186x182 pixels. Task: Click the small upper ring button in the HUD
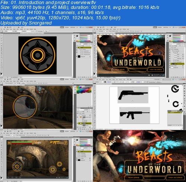click(60, 164)
